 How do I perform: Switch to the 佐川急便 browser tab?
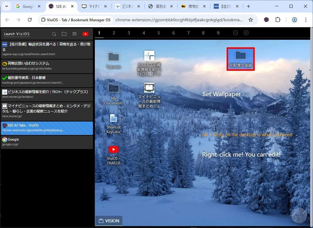click(x=226, y=6)
